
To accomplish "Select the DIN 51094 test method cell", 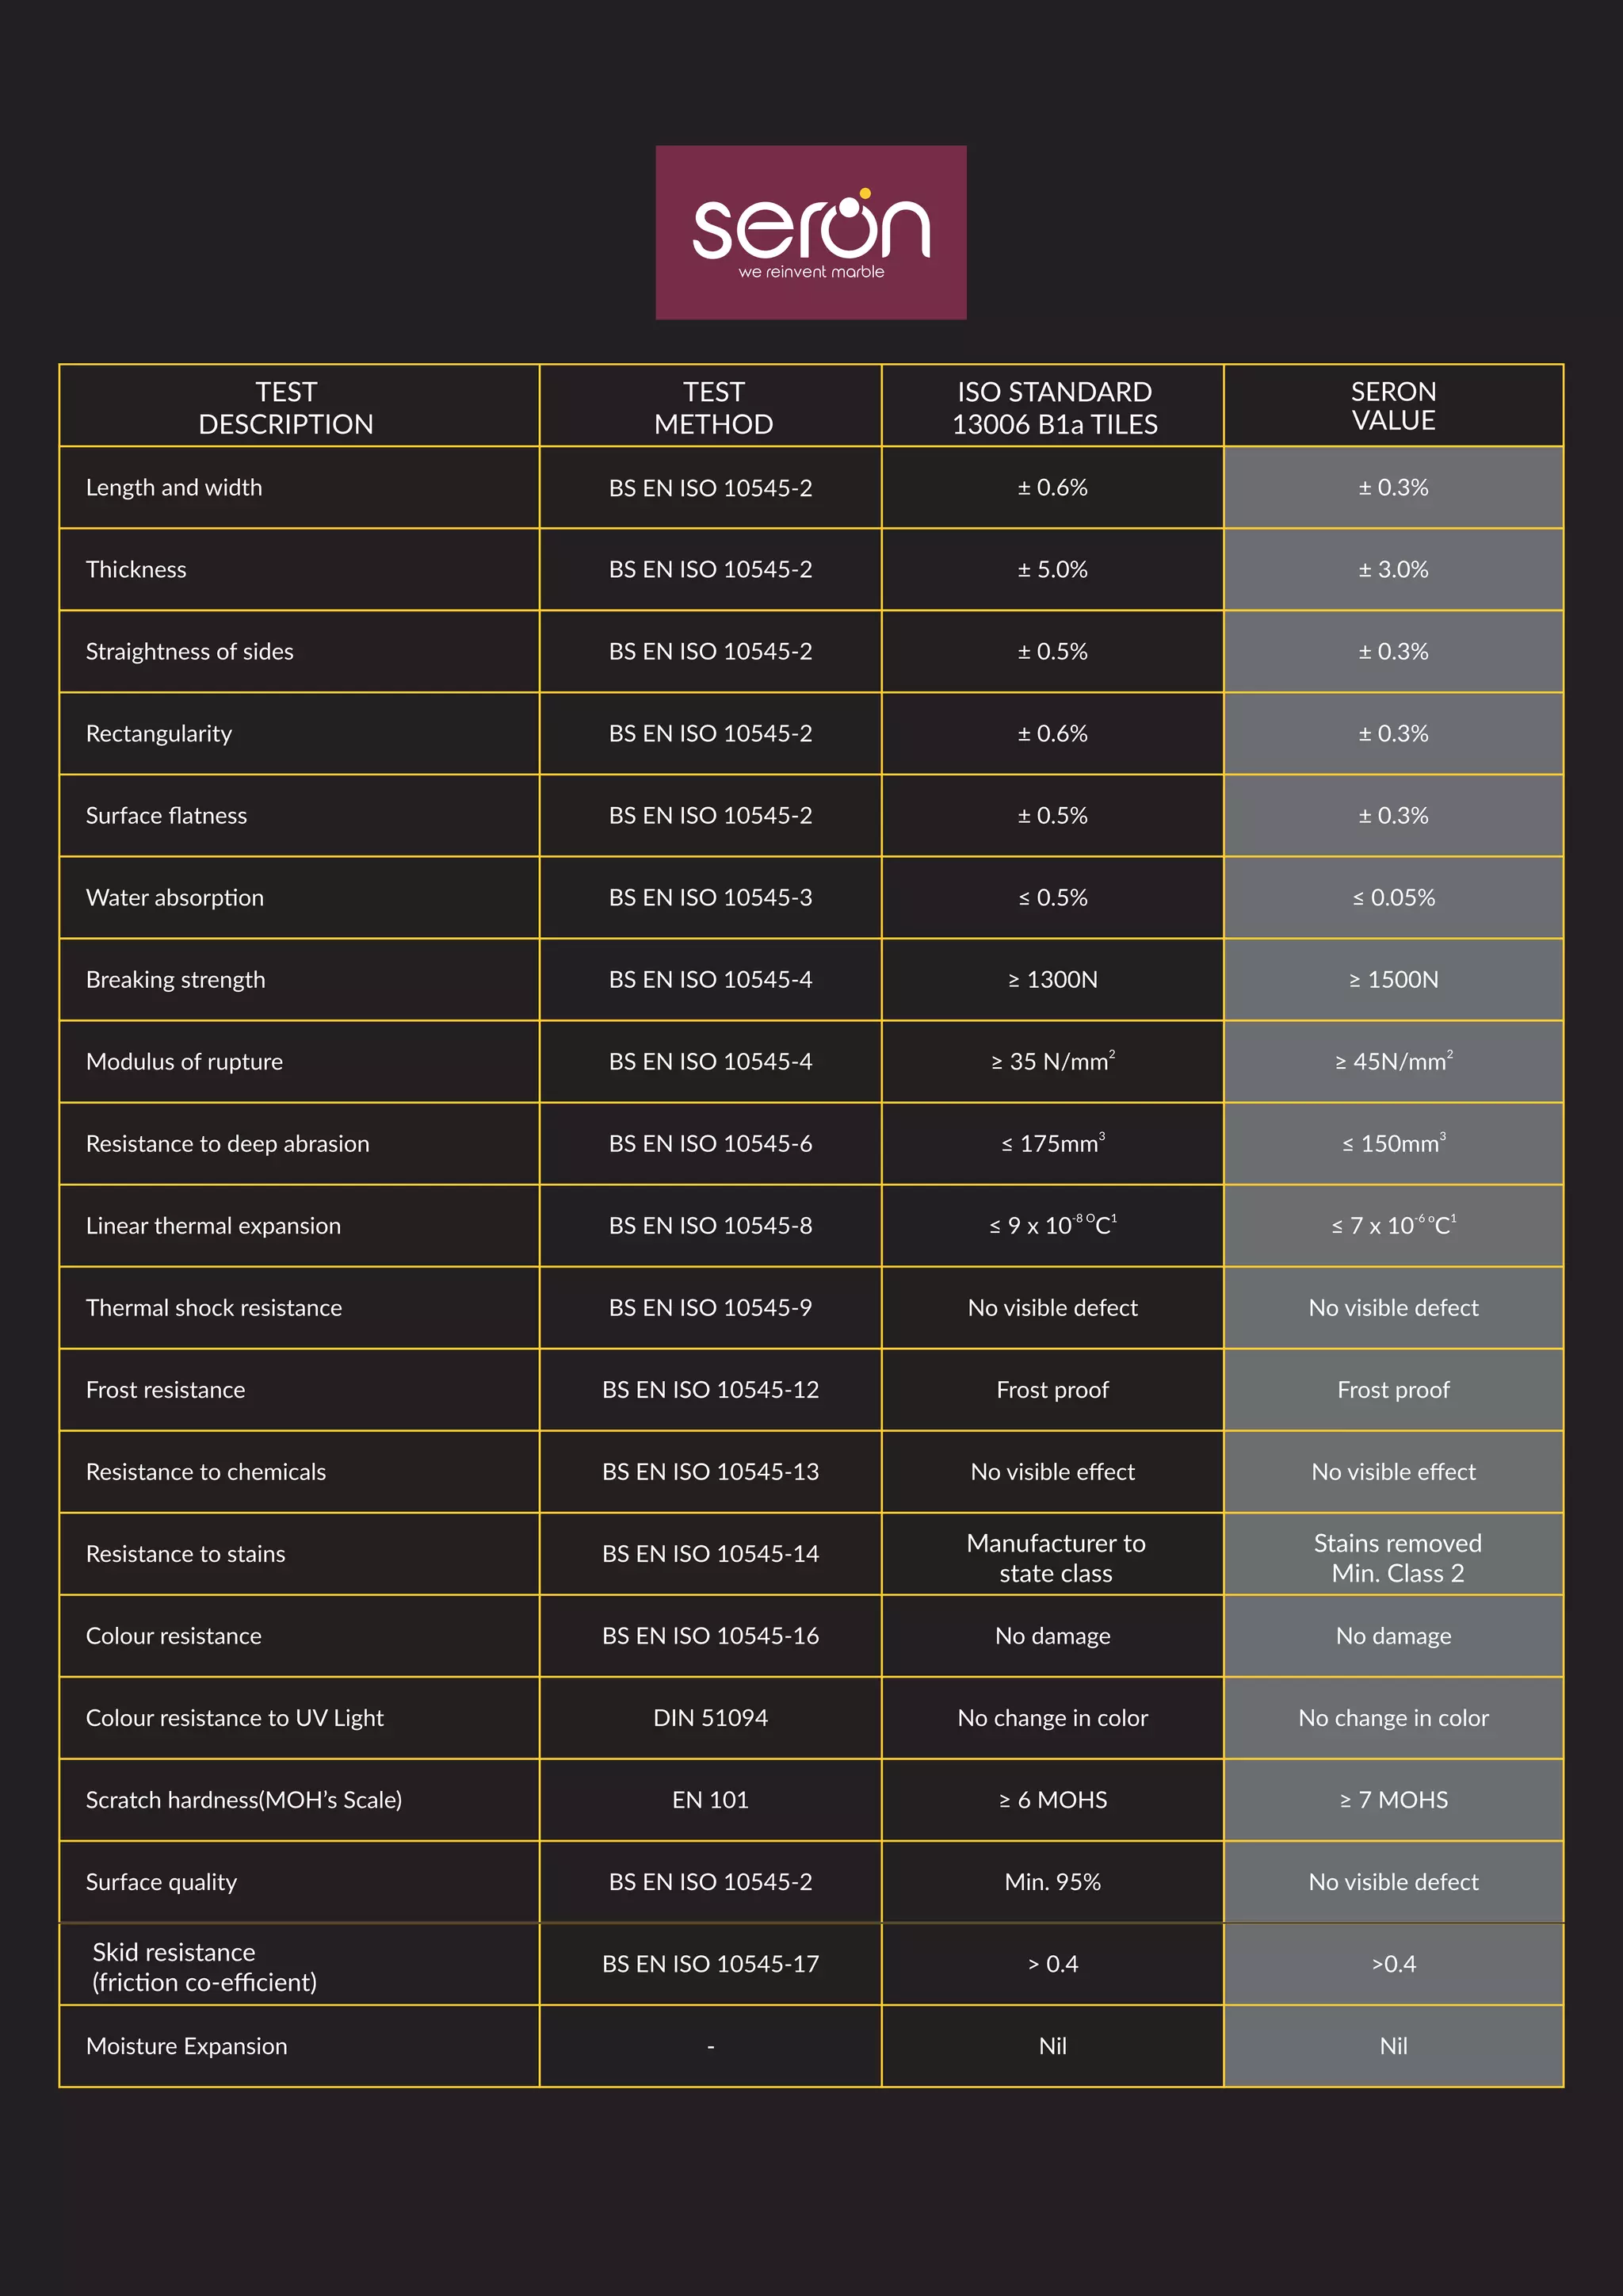I will [x=711, y=1717].
